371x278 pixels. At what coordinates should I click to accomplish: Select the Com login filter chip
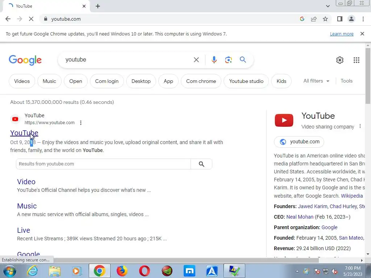pyautogui.click(x=107, y=81)
